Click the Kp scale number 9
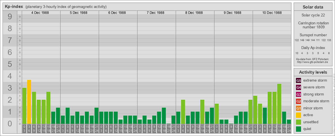 [10, 17]
